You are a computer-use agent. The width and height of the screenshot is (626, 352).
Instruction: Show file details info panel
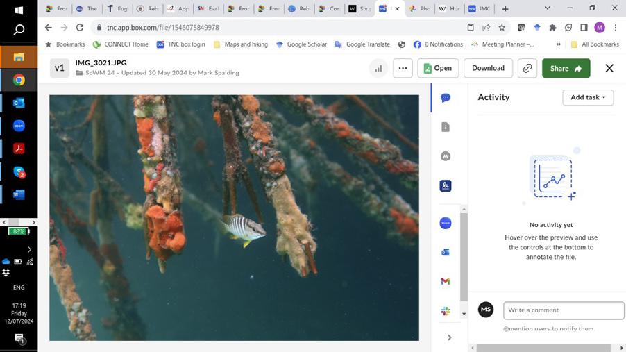tap(446, 127)
